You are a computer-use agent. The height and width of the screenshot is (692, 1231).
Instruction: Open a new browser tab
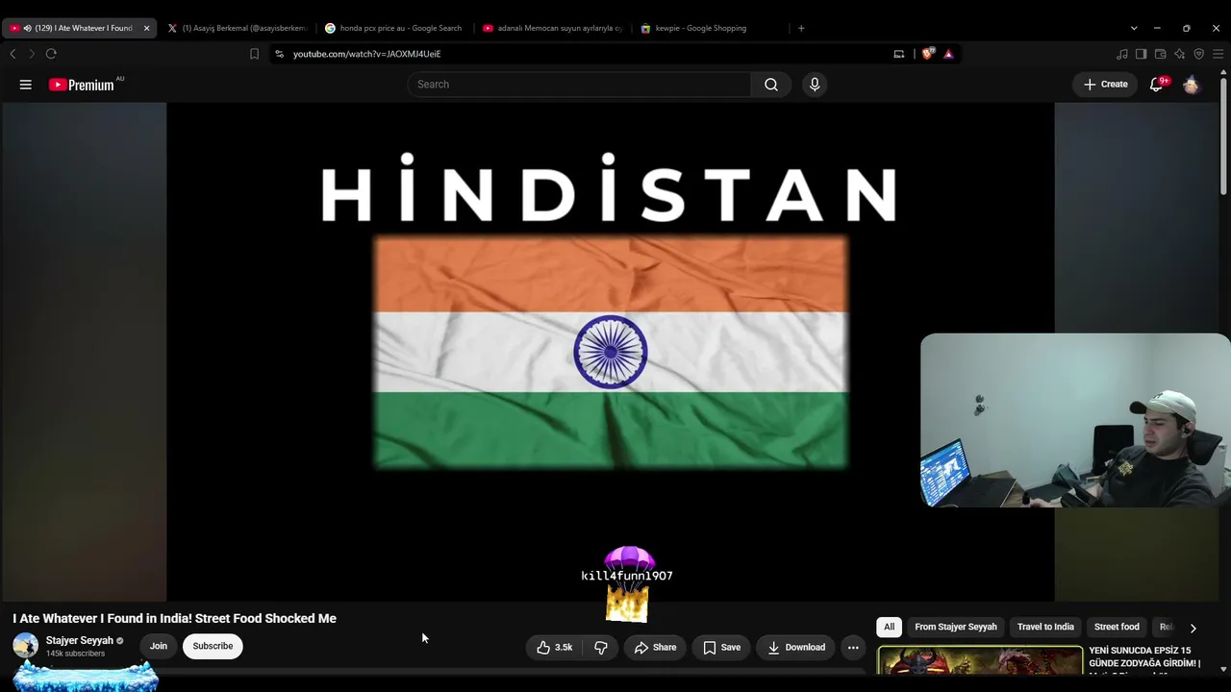click(801, 28)
